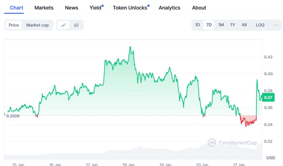
Task: Click the 18 Jan price peak on chart
Action: pyautogui.click(x=130, y=47)
